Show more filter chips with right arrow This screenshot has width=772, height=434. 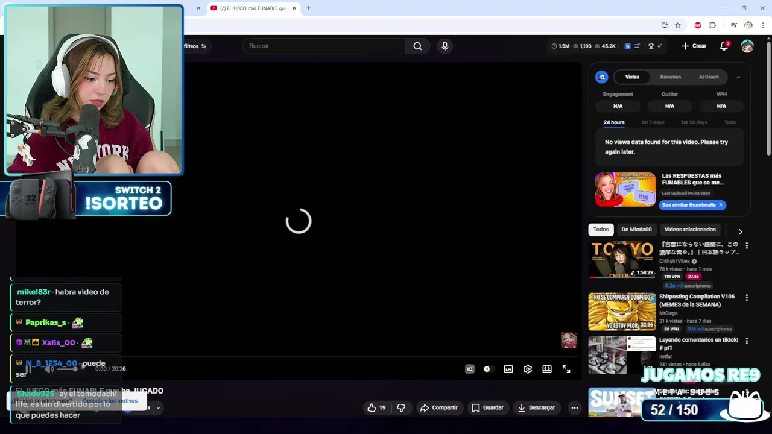[x=740, y=231]
